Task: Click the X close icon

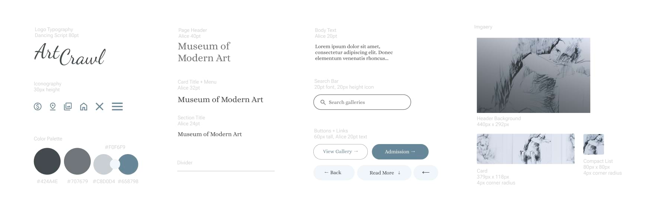Action: [x=99, y=107]
